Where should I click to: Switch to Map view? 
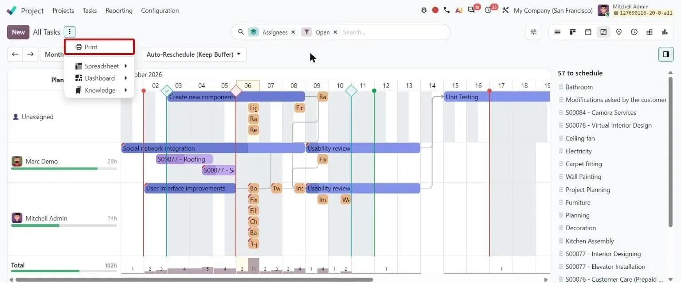619,32
